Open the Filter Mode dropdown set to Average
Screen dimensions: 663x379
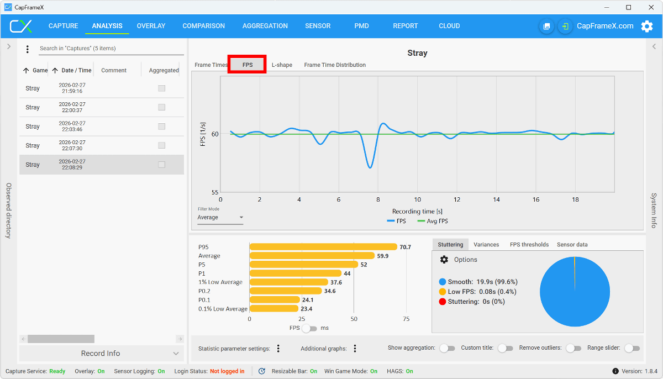[x=220, y=218]
